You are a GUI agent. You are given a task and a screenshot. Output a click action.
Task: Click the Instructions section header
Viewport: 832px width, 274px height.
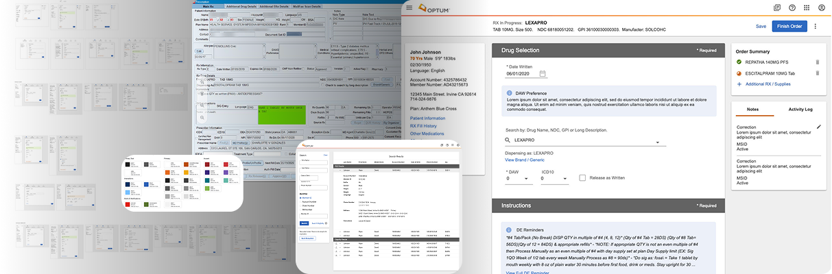tap(608, 205)
